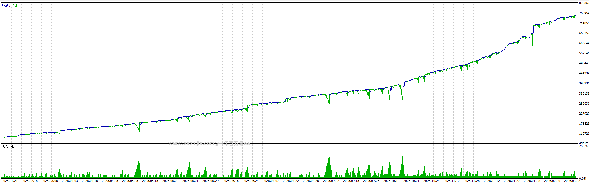
Task: Select the 2025.11.12 date label
Action: (x=452, y=181)
